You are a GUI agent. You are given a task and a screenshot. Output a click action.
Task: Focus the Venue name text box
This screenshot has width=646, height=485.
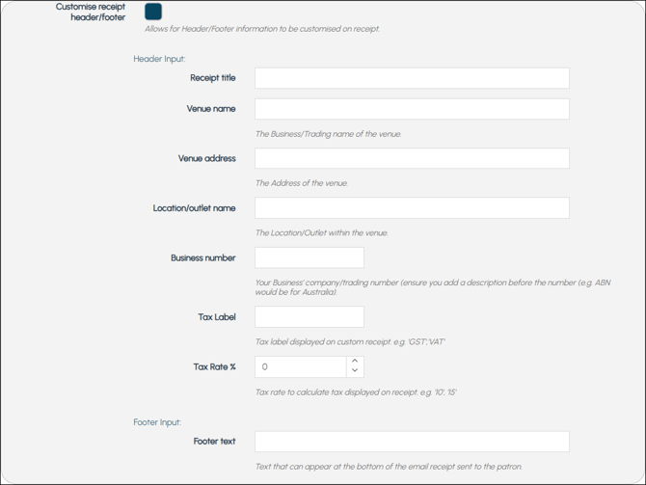412,109
